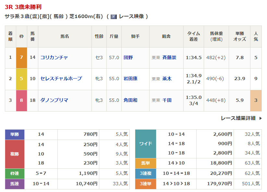
Task: Open horse ダノンプリマ profile link
Action: click(x=54, y=100)
